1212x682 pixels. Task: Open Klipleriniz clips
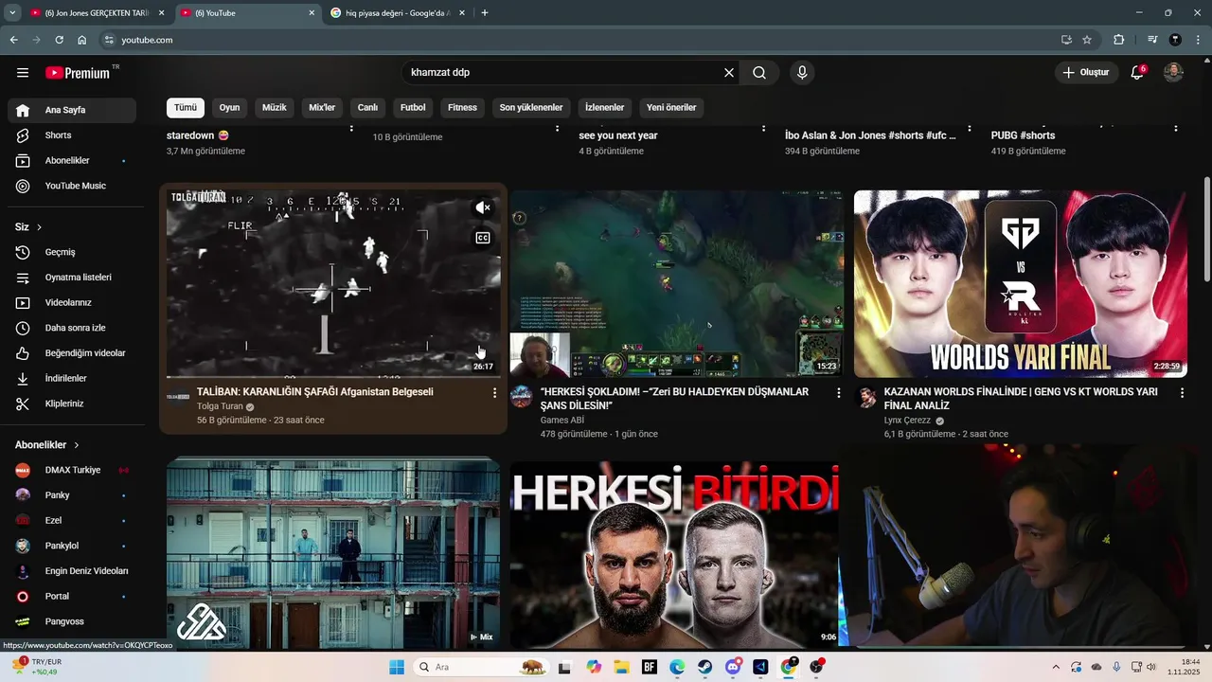point(72,404)
